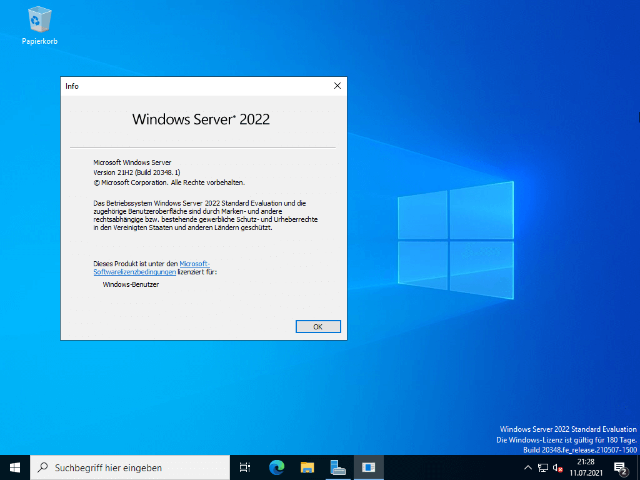Close the Info dialog with the X
640x480 pixels.
coord(337,86)
